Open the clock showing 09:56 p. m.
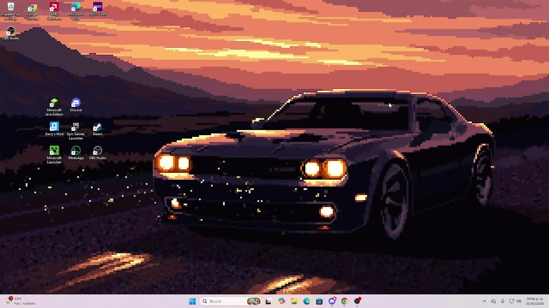 [x=535, y=301]
